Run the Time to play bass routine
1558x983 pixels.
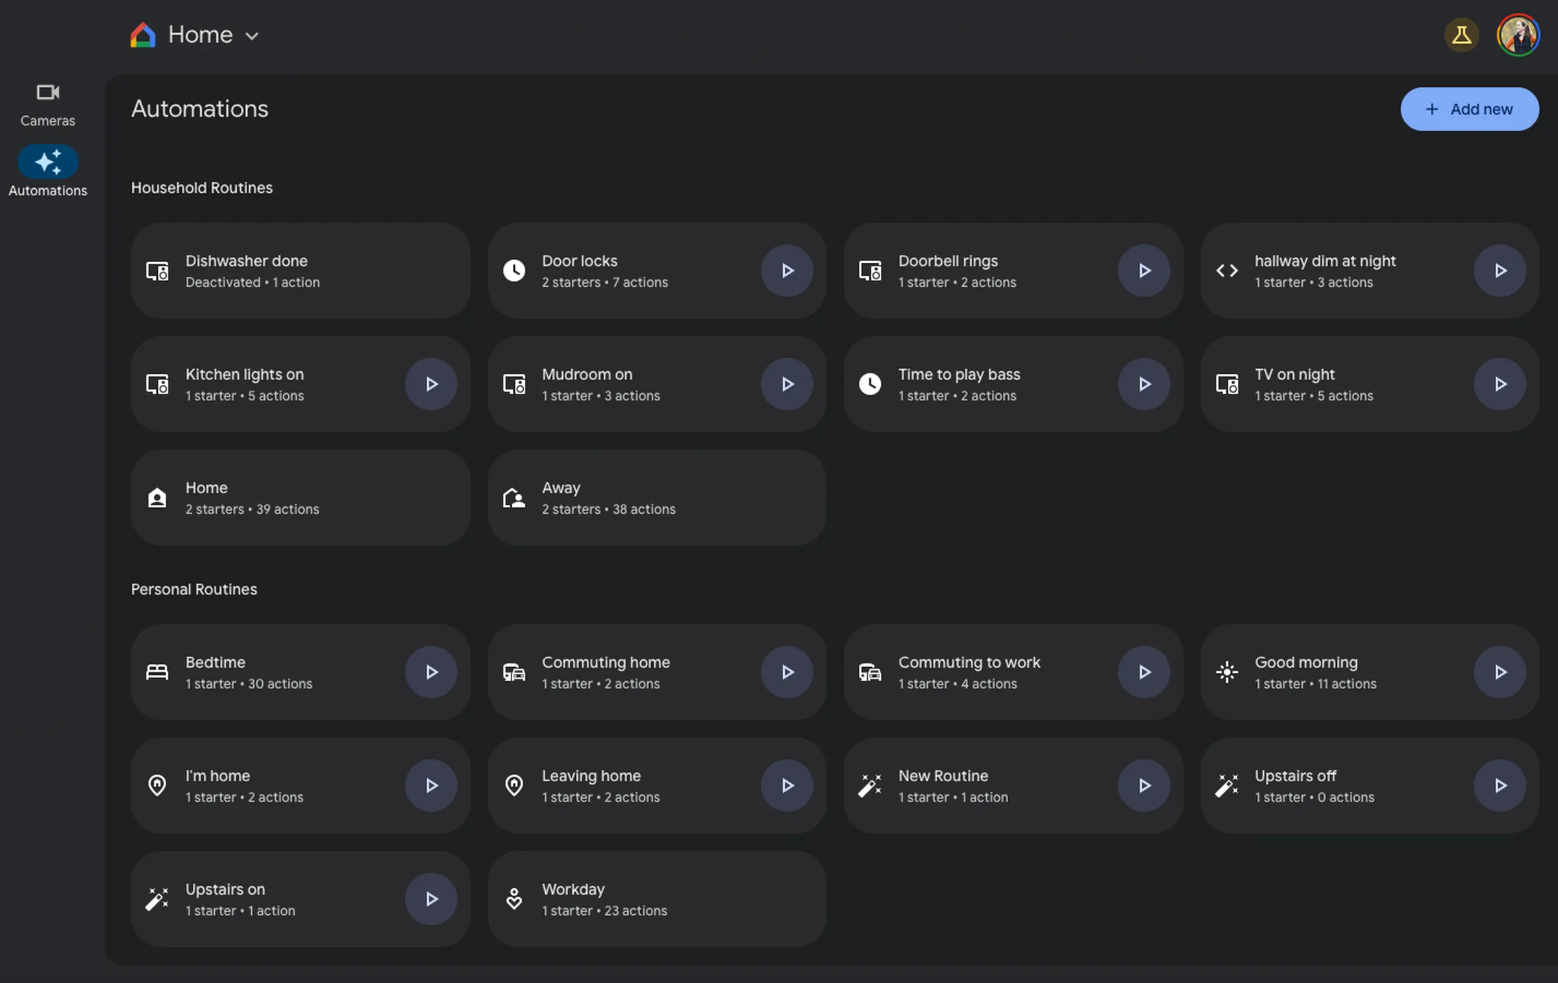point(1144,384)
